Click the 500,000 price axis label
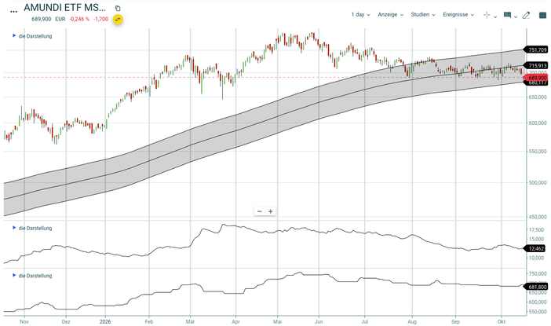The width and height of the screenshot is (551, 326). pos(538,182)
